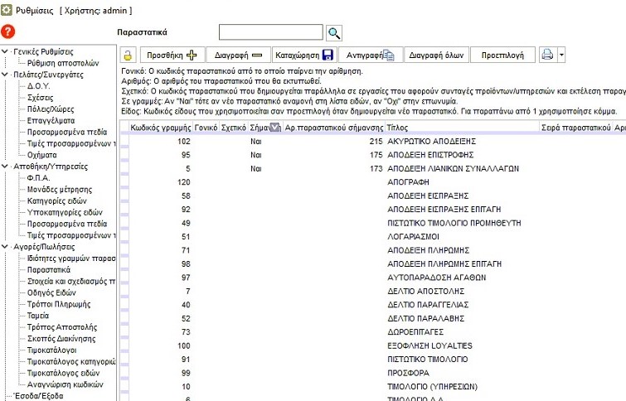Screen dimensions: 626x401
Task: Select Ταμεία tree item
Action: click(x=38, y=316)
